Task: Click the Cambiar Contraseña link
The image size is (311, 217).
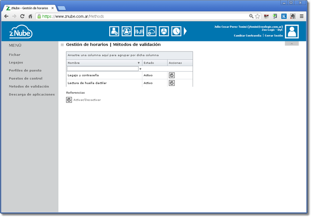Action: pyautogui.click(x=247, y=35)
